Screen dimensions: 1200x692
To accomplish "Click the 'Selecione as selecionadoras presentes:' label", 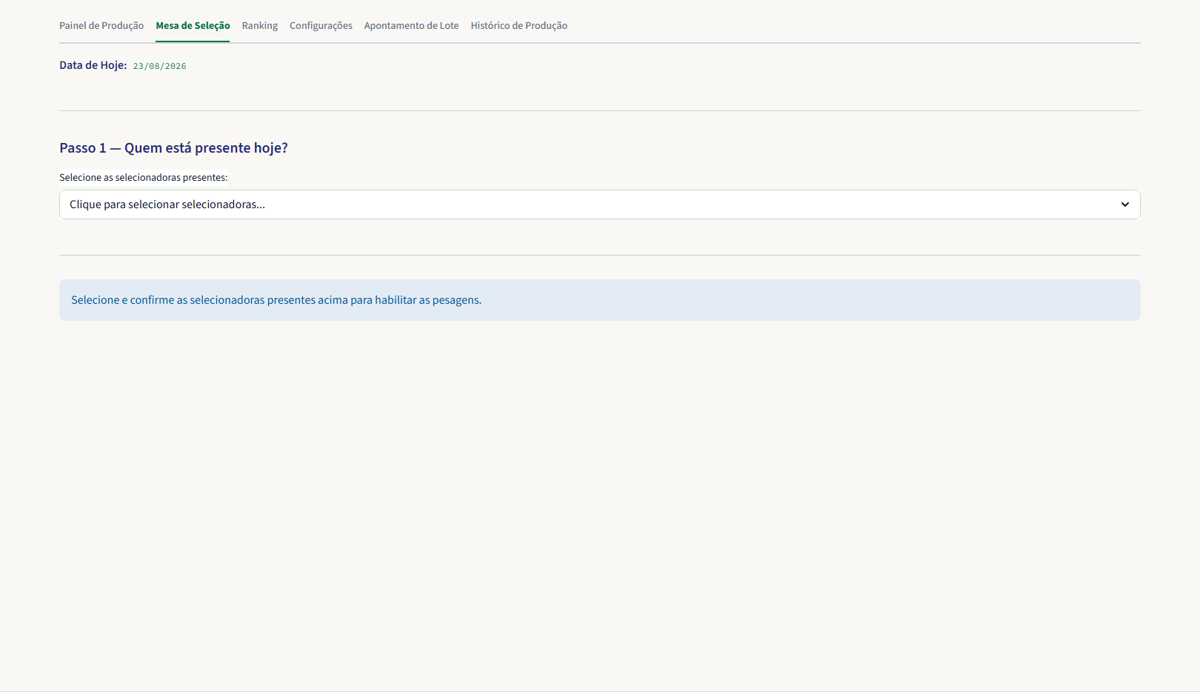I will (144, 178).
